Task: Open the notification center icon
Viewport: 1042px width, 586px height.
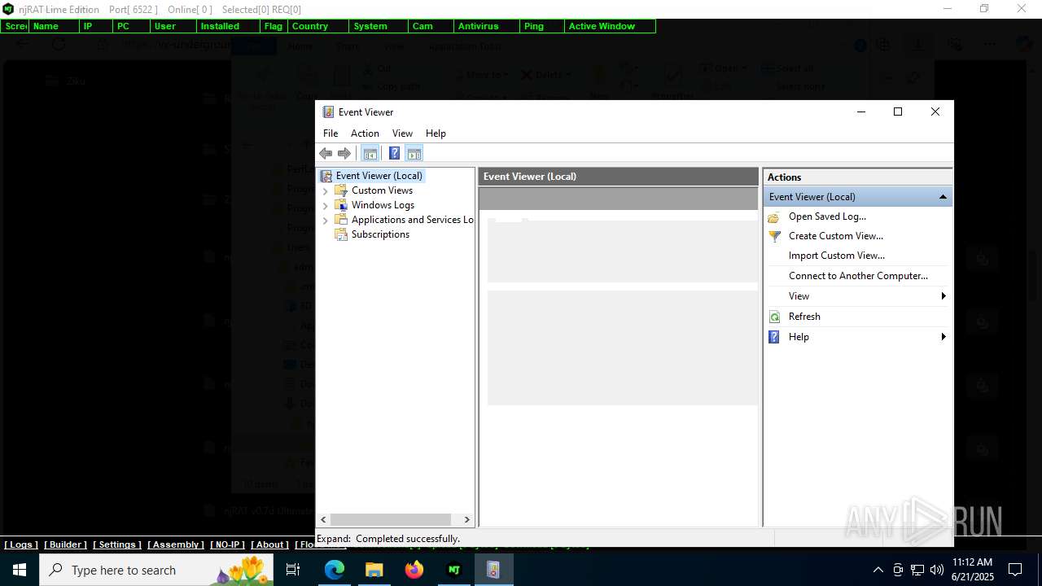Action: pyautogui.click(x=1015, y=570)
